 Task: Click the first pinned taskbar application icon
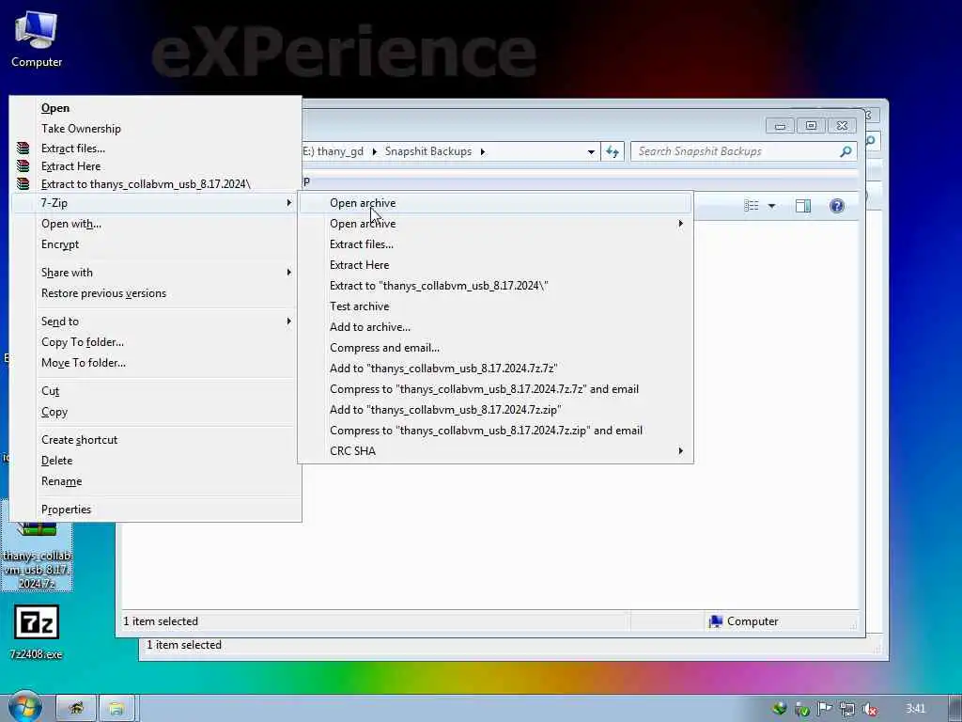click(x=76, y=709)
